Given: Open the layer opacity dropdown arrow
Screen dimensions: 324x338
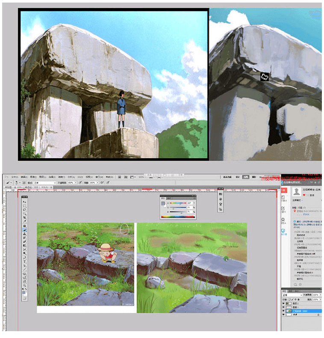Looking at the screenshot, I should [321, 294].
